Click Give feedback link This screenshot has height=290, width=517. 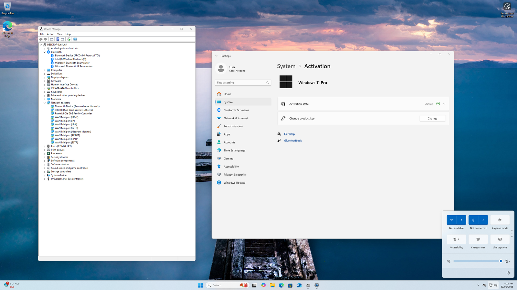293,141
